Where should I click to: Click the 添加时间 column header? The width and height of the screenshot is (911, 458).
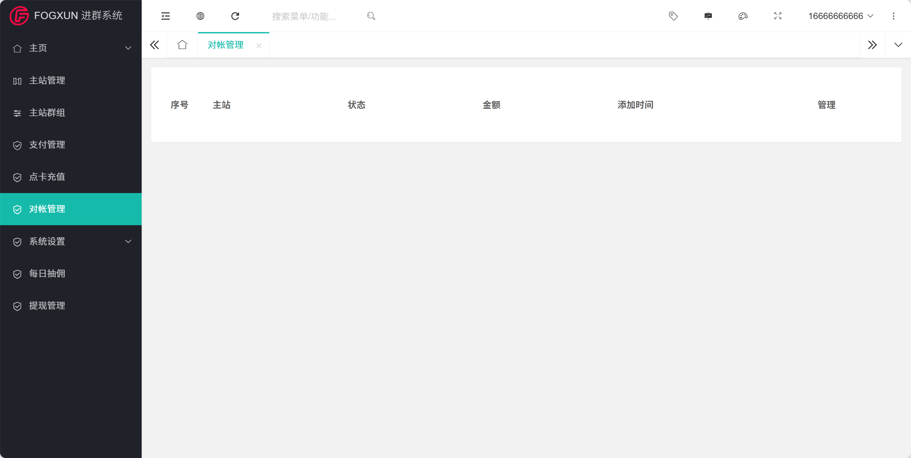[636, 105]
